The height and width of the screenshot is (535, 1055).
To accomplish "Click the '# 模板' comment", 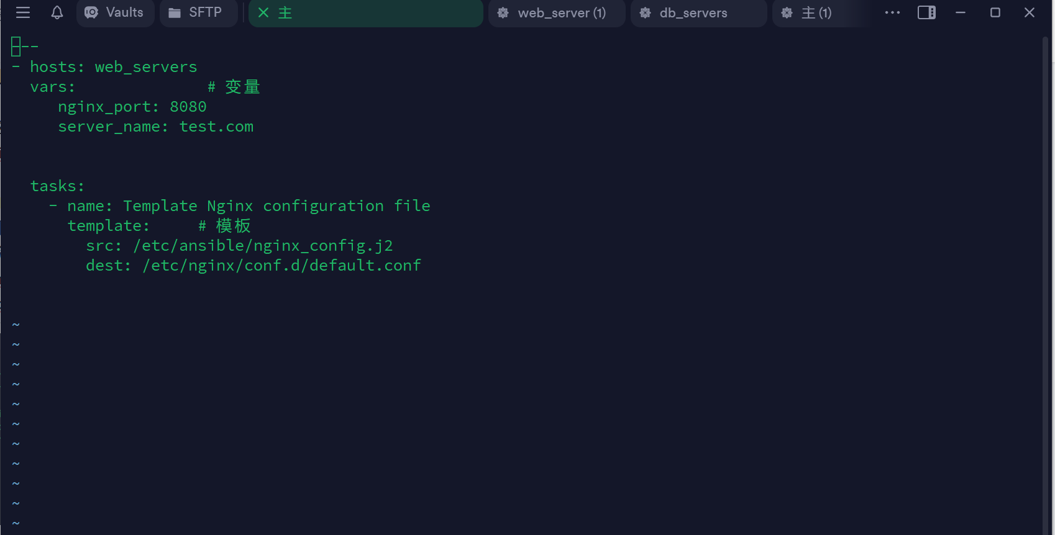I will tap(224, 226).
